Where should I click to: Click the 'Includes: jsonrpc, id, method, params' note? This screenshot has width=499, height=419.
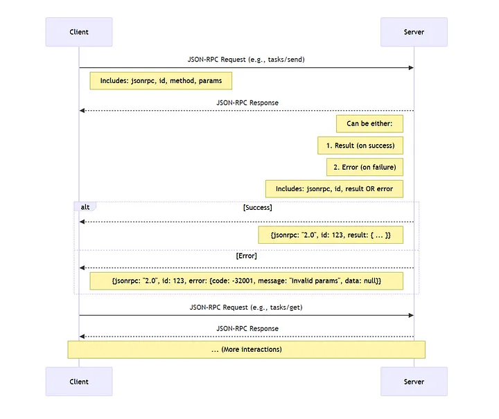[161, 81]
